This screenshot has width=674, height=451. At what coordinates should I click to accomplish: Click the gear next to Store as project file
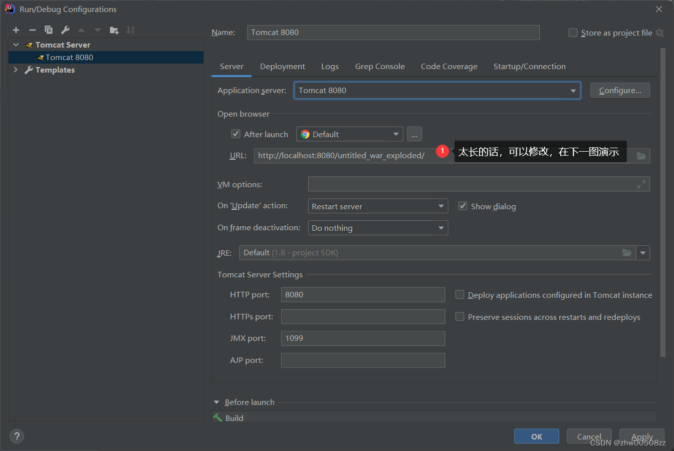(x=659, y=33)
